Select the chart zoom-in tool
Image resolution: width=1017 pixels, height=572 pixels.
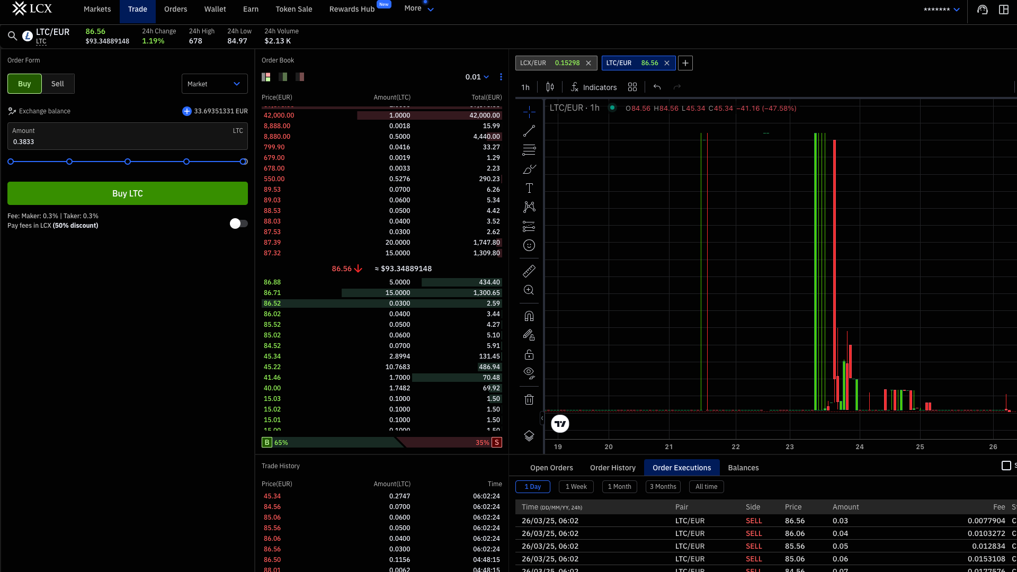pos(529,290)
